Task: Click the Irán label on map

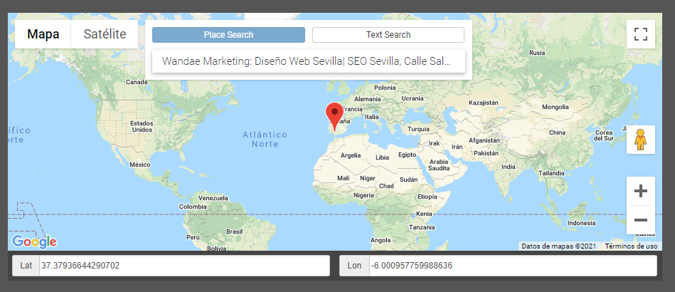Action: click(x=457, y=147)
